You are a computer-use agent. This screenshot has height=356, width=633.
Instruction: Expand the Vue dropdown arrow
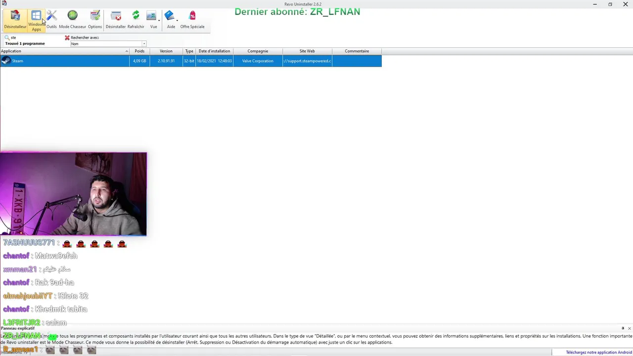click(159, 20)
